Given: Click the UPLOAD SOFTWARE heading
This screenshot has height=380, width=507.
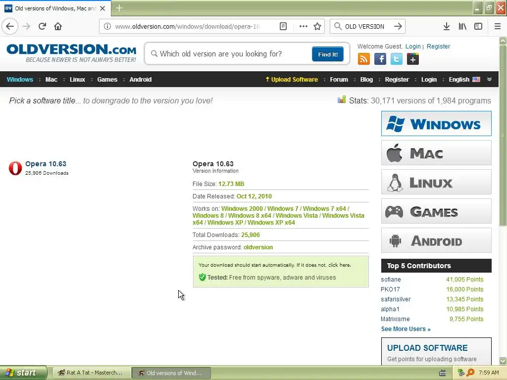Looking at the screenshot, I should [x=427, y=348].
